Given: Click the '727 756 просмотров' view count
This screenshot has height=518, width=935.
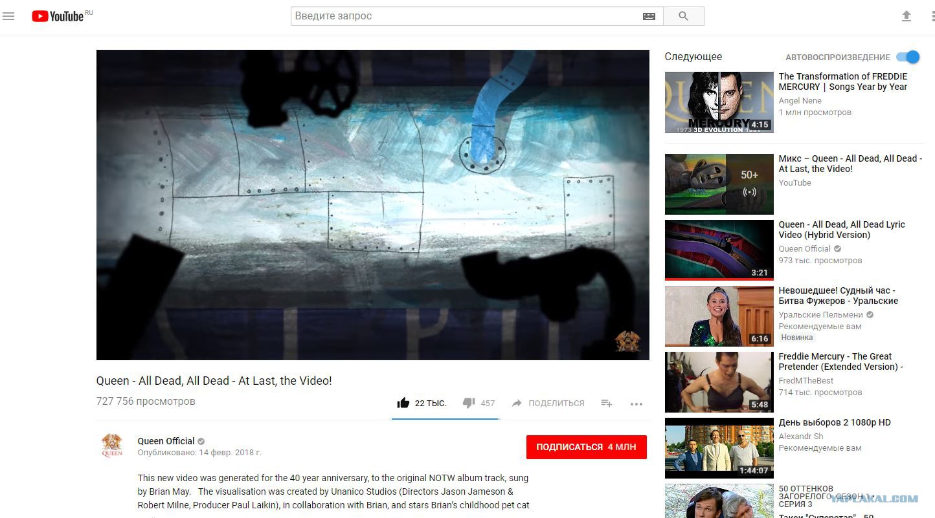Looking at the screenshot, I should pyautogui.click(x=146, y=402).
